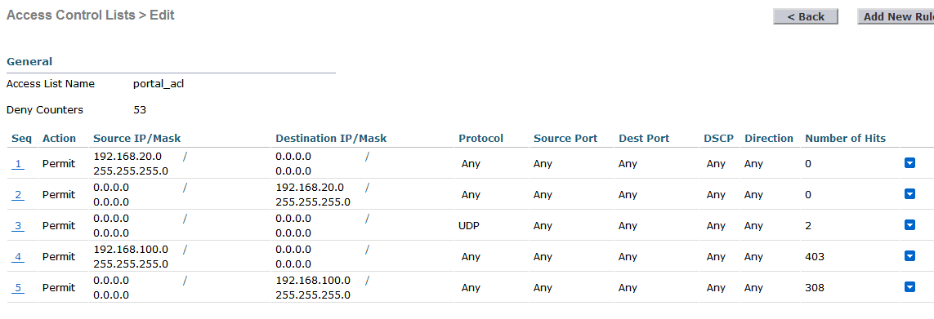This screenshot has height=319, width=934.
Task: Click the blue arrow icon on rule 5
Action: coord(909,287)
